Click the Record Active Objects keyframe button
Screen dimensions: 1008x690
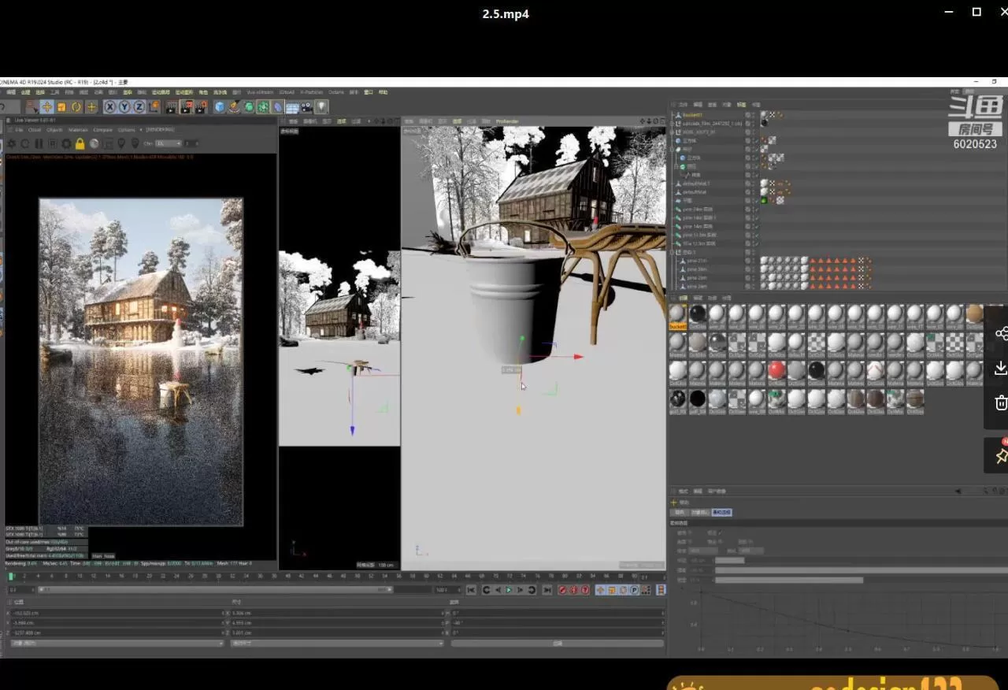pos(562,590)
